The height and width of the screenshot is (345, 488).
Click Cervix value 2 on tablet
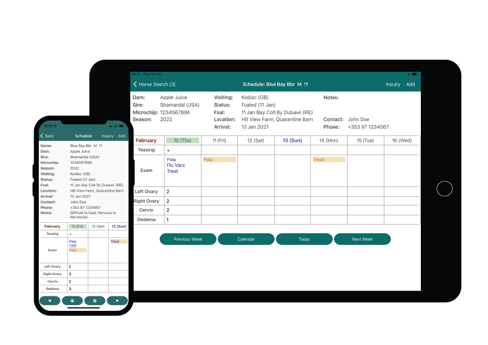(168, 210)
